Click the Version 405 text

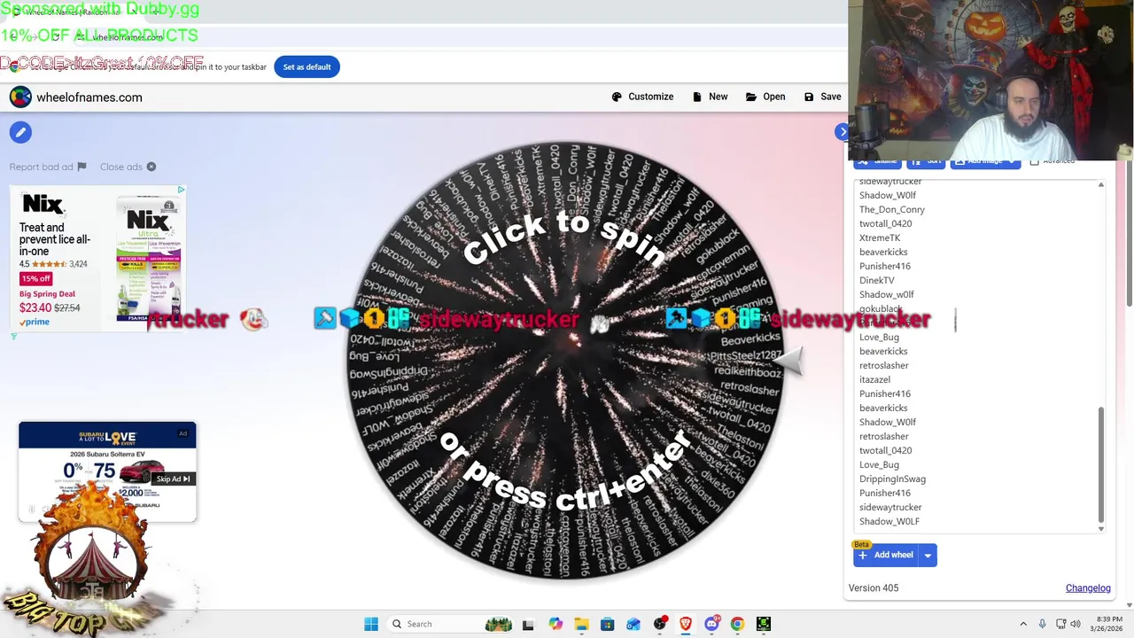(874, 588)
